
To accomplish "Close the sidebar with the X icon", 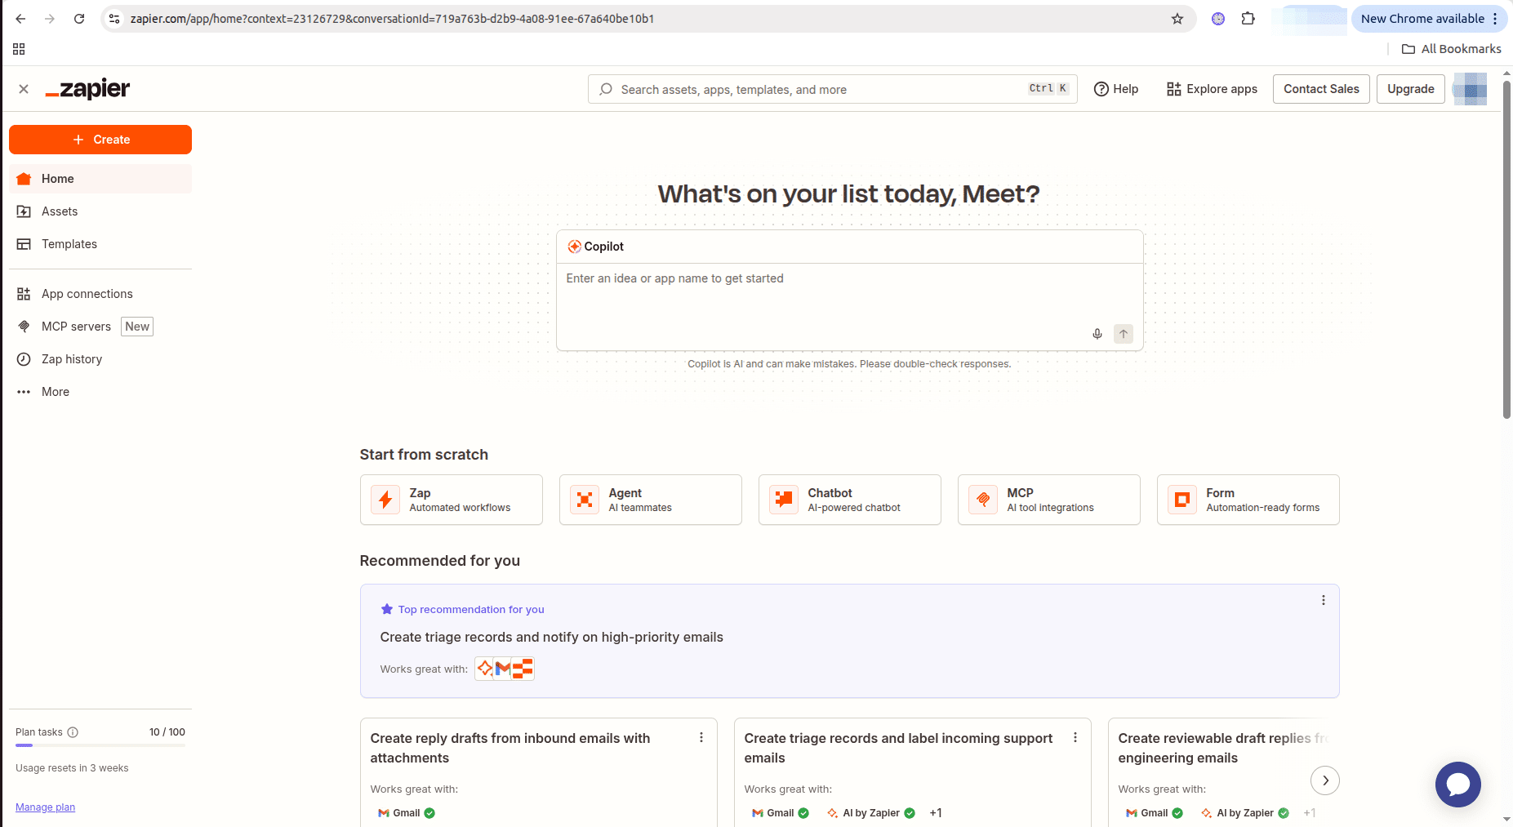I will [x=24, y=89].
